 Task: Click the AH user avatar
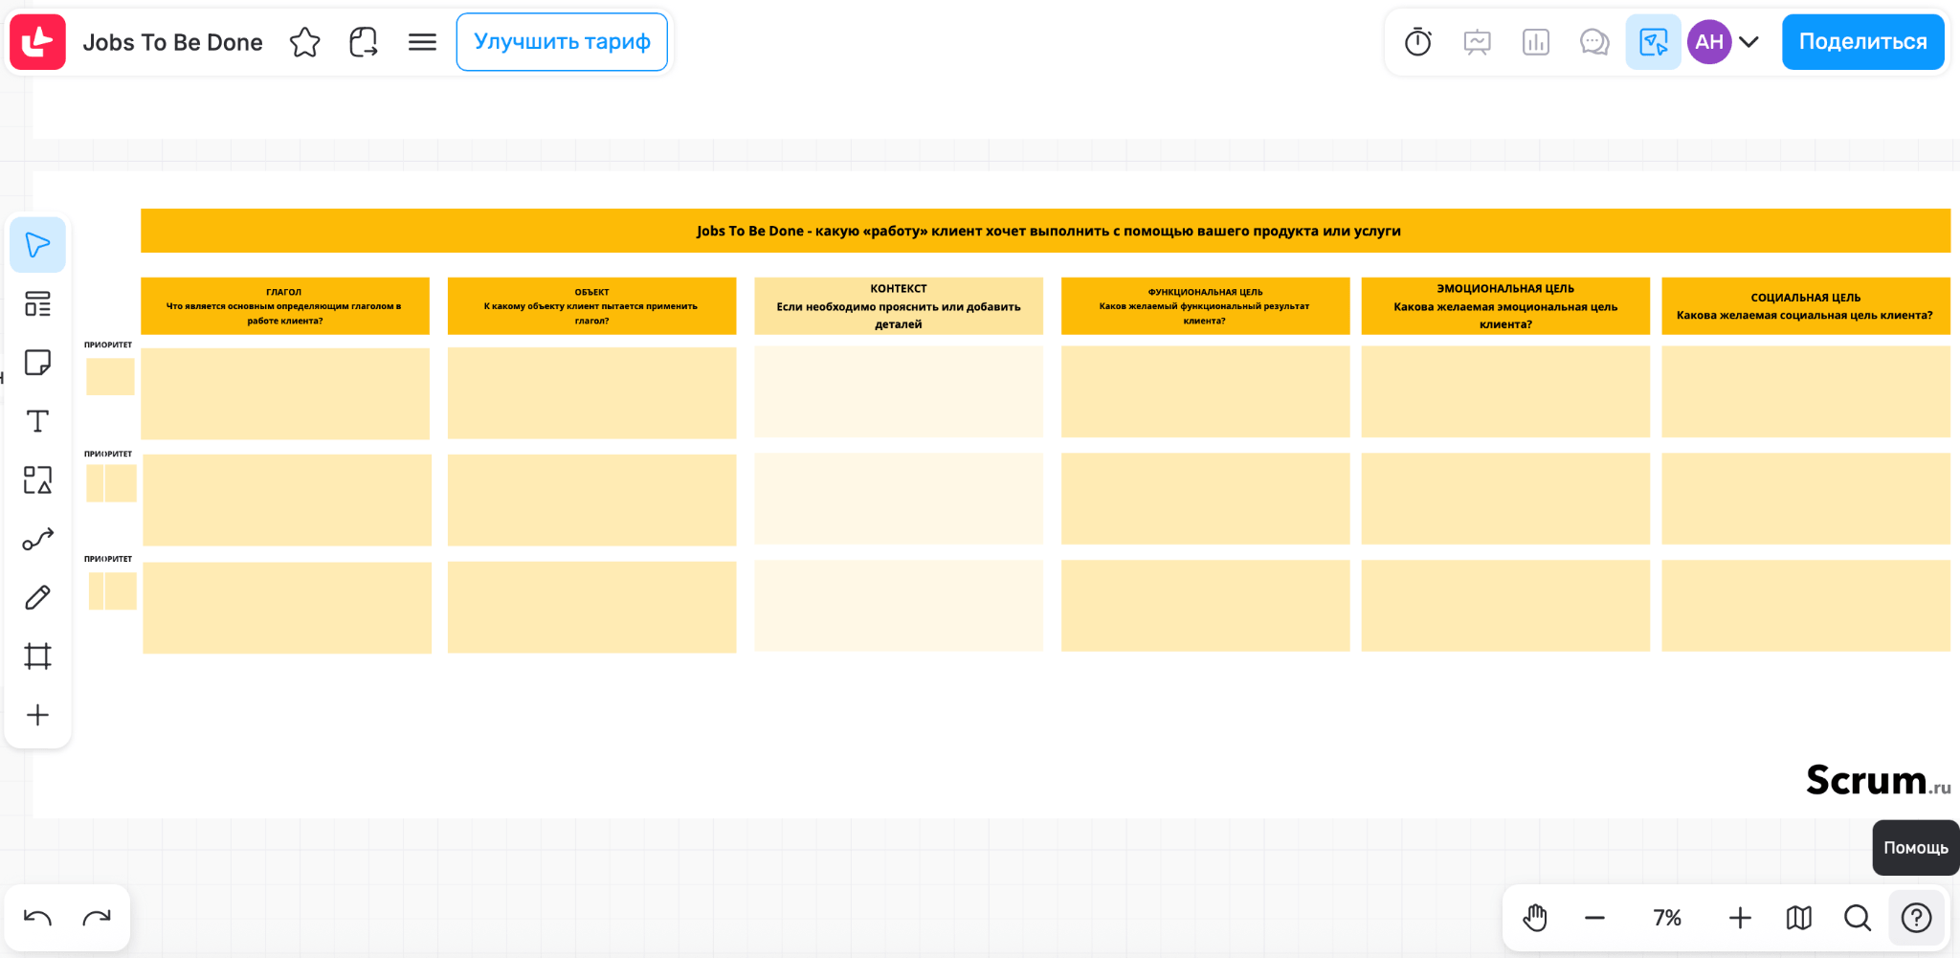click(1709, 42)
